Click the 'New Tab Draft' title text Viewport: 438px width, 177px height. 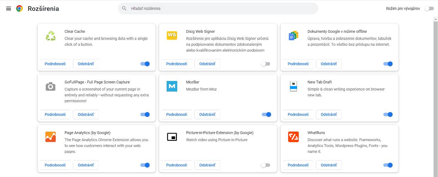click(320, 82)
